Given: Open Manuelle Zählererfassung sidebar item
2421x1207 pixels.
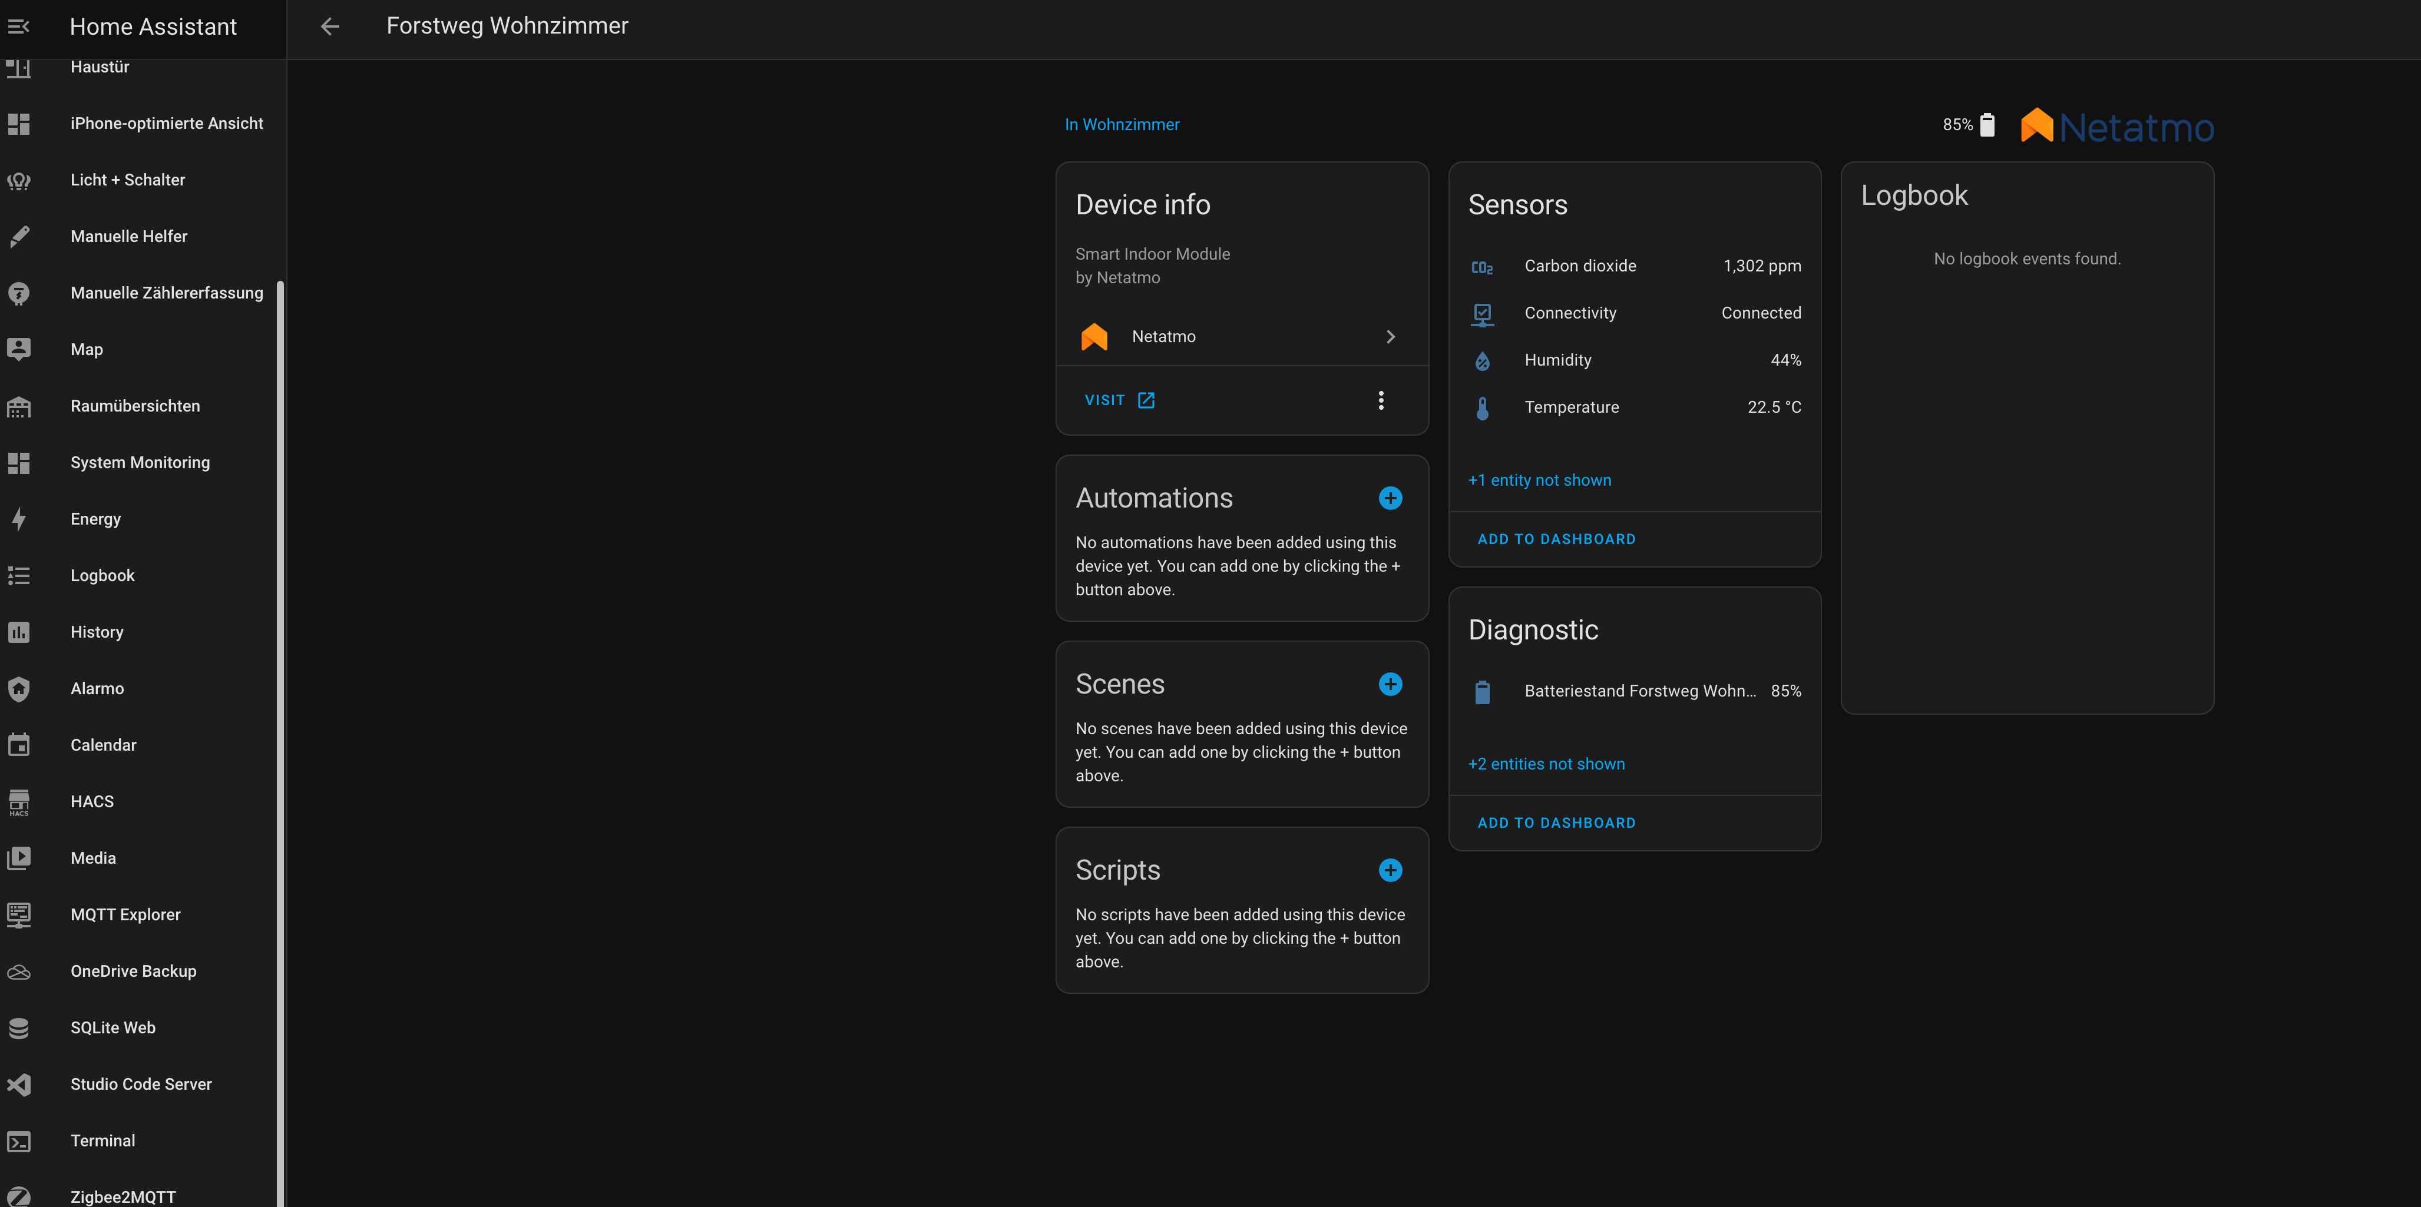Looking at the screenshot, I should [x=139, y=293].
